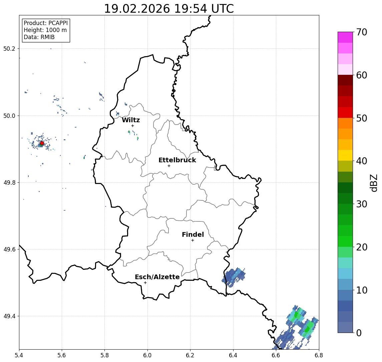Click the blue band at 10 dBZ

pyautogui.click(x=345, y=295)
